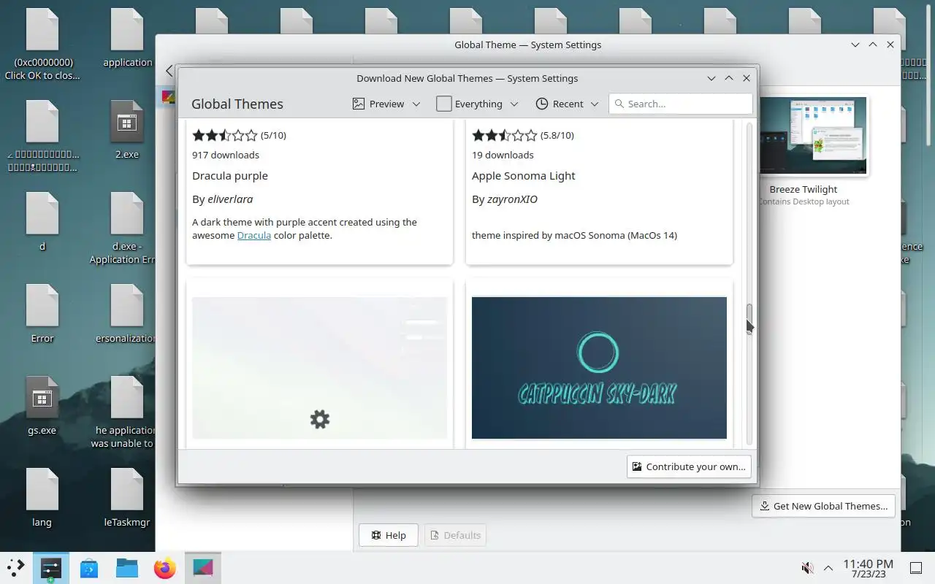Open the Recent sort order dropdown

(567, 104)
